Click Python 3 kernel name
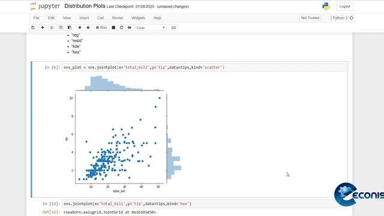384x216 pixels. coord(340,18)
